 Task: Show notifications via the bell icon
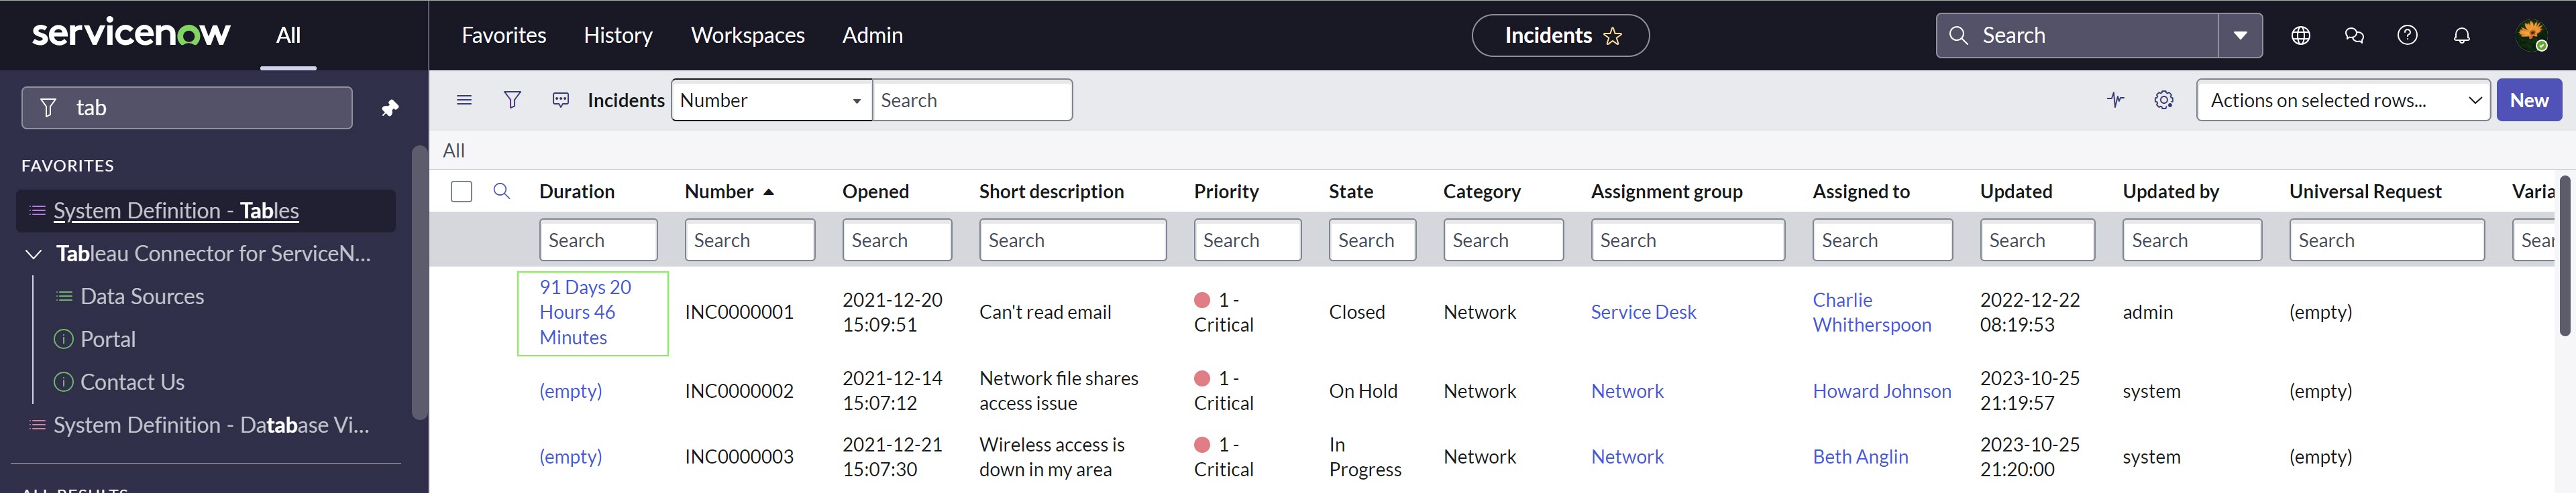pyautogui.click(x=2461, y=36)
